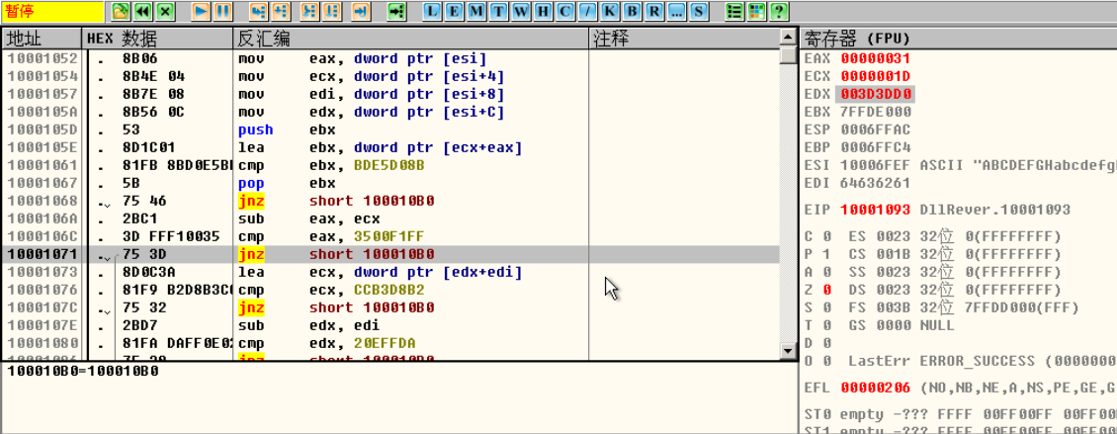The image size is (1117, 434).
Task: Close the debugged program with the X icon
Action: pyautogui.click(x=165, y=11)
